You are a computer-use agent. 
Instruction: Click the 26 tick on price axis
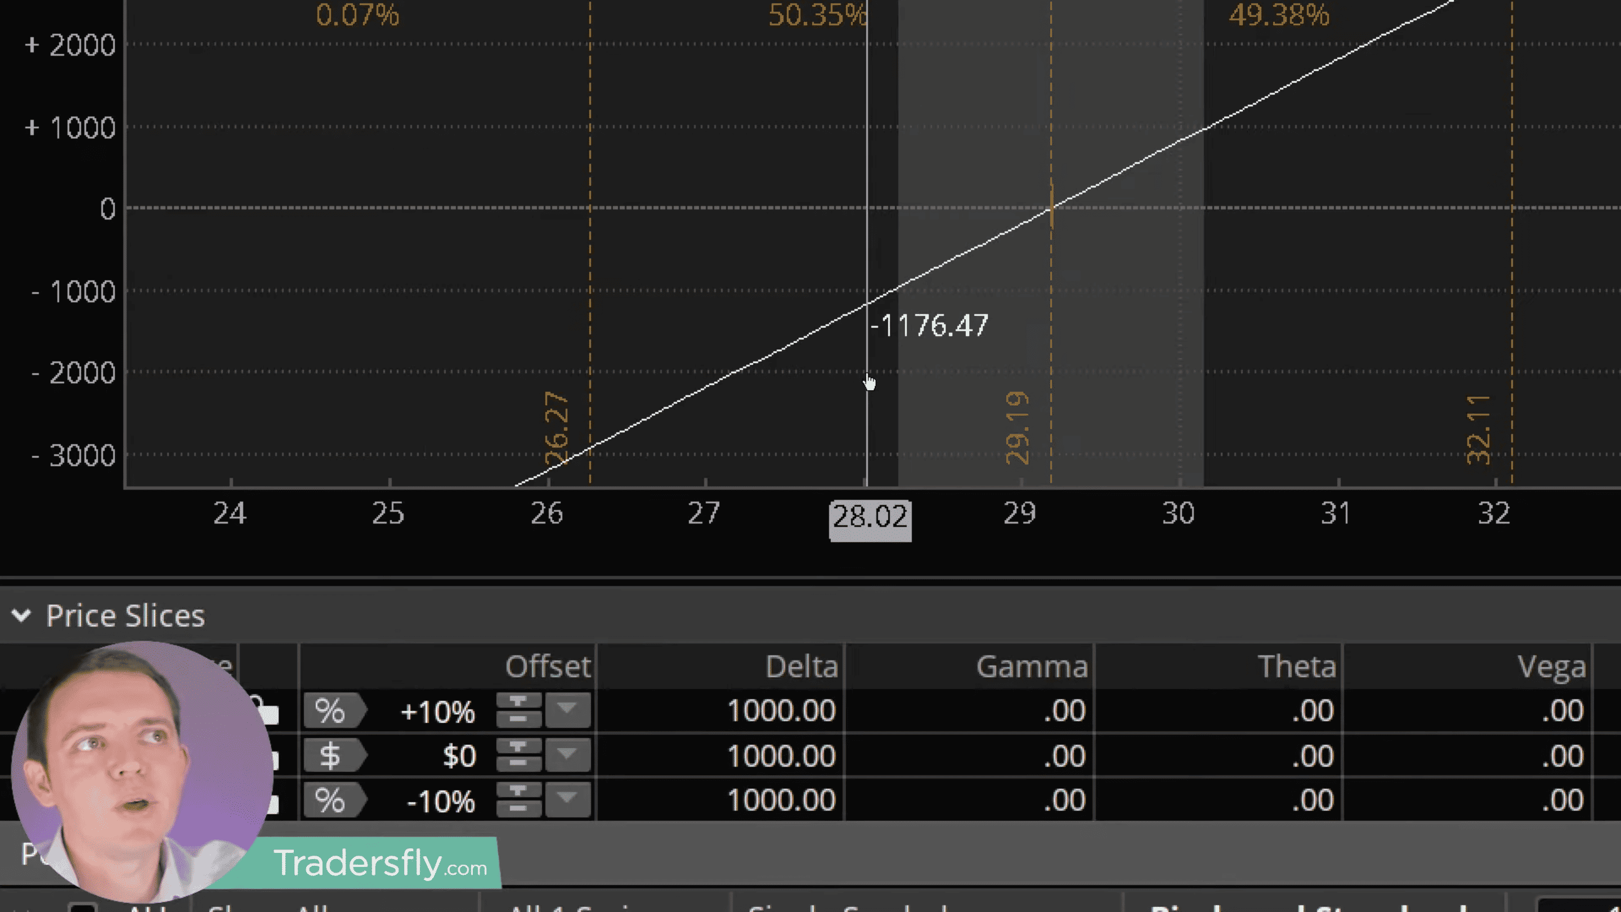tap(547, 513)
